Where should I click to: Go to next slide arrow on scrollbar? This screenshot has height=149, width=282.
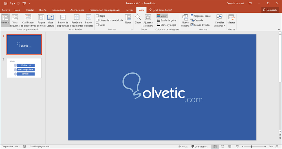(x=280, y=138)
